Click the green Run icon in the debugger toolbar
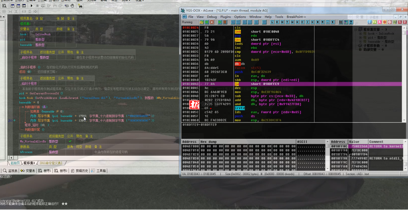Viewport: 408px width, 210px height. point(220,22)
